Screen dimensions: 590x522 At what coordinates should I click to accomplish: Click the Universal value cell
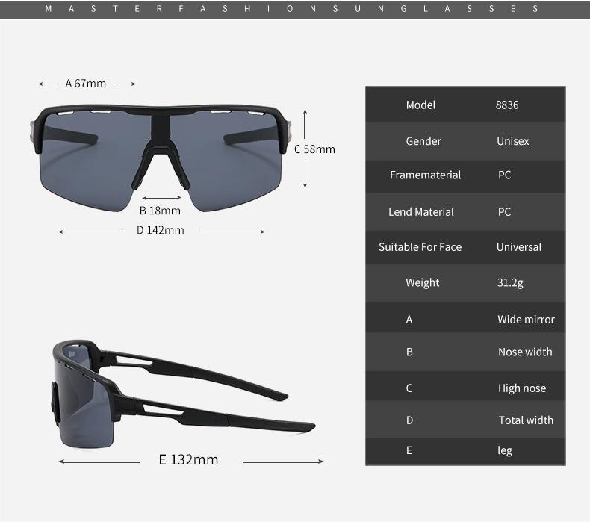pyautogui.click(x=519, y=247)
